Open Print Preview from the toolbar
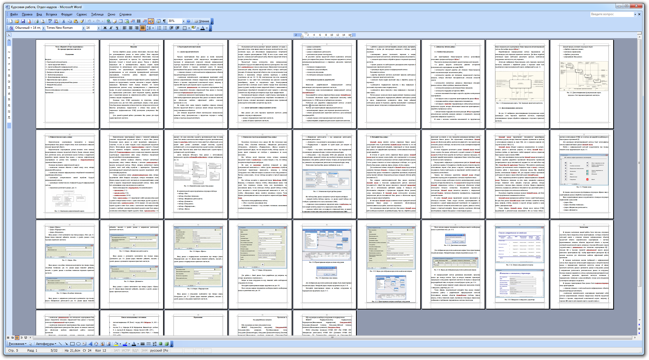Viewport: 649px width, 360px height. 42,21
